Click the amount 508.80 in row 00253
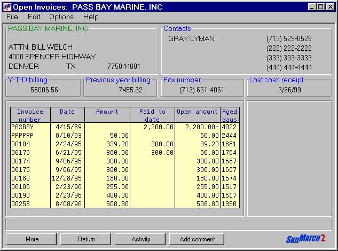Screen dimensions: 338x251 click(117, 204)
